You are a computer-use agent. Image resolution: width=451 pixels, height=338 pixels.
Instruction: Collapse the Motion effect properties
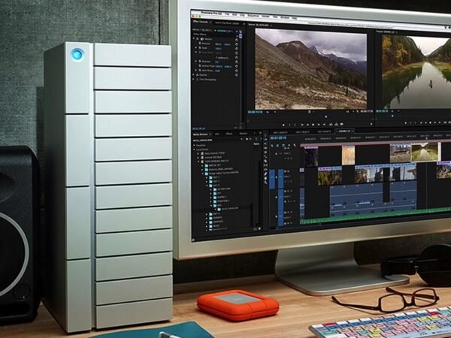tap(194, 38)
